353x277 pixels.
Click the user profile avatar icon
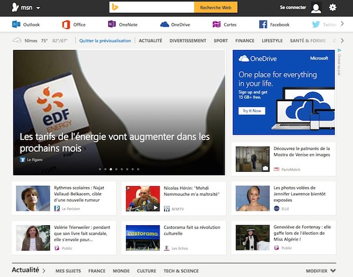(316, 8)
